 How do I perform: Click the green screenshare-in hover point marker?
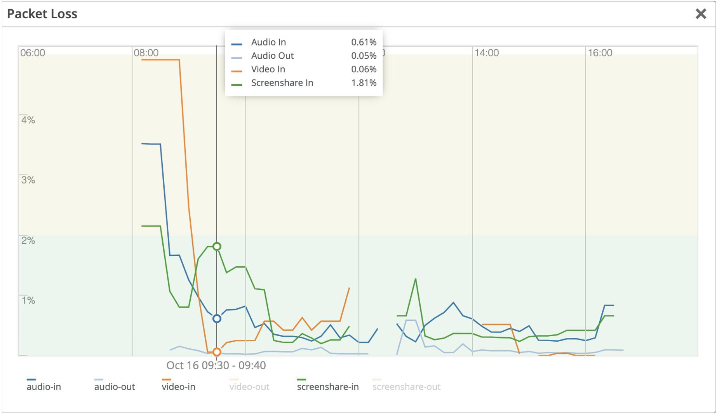[217, 246]
